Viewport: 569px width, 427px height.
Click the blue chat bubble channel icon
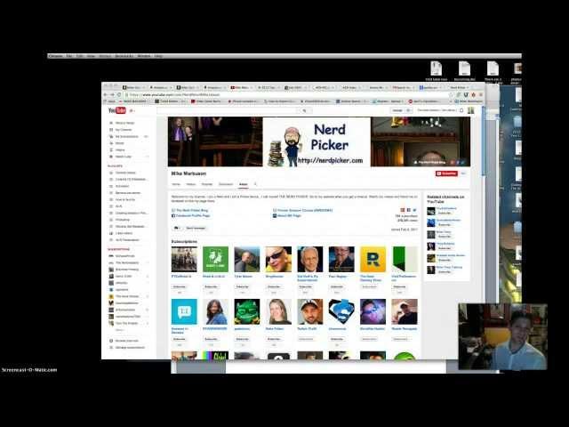(x=184, y=312)
